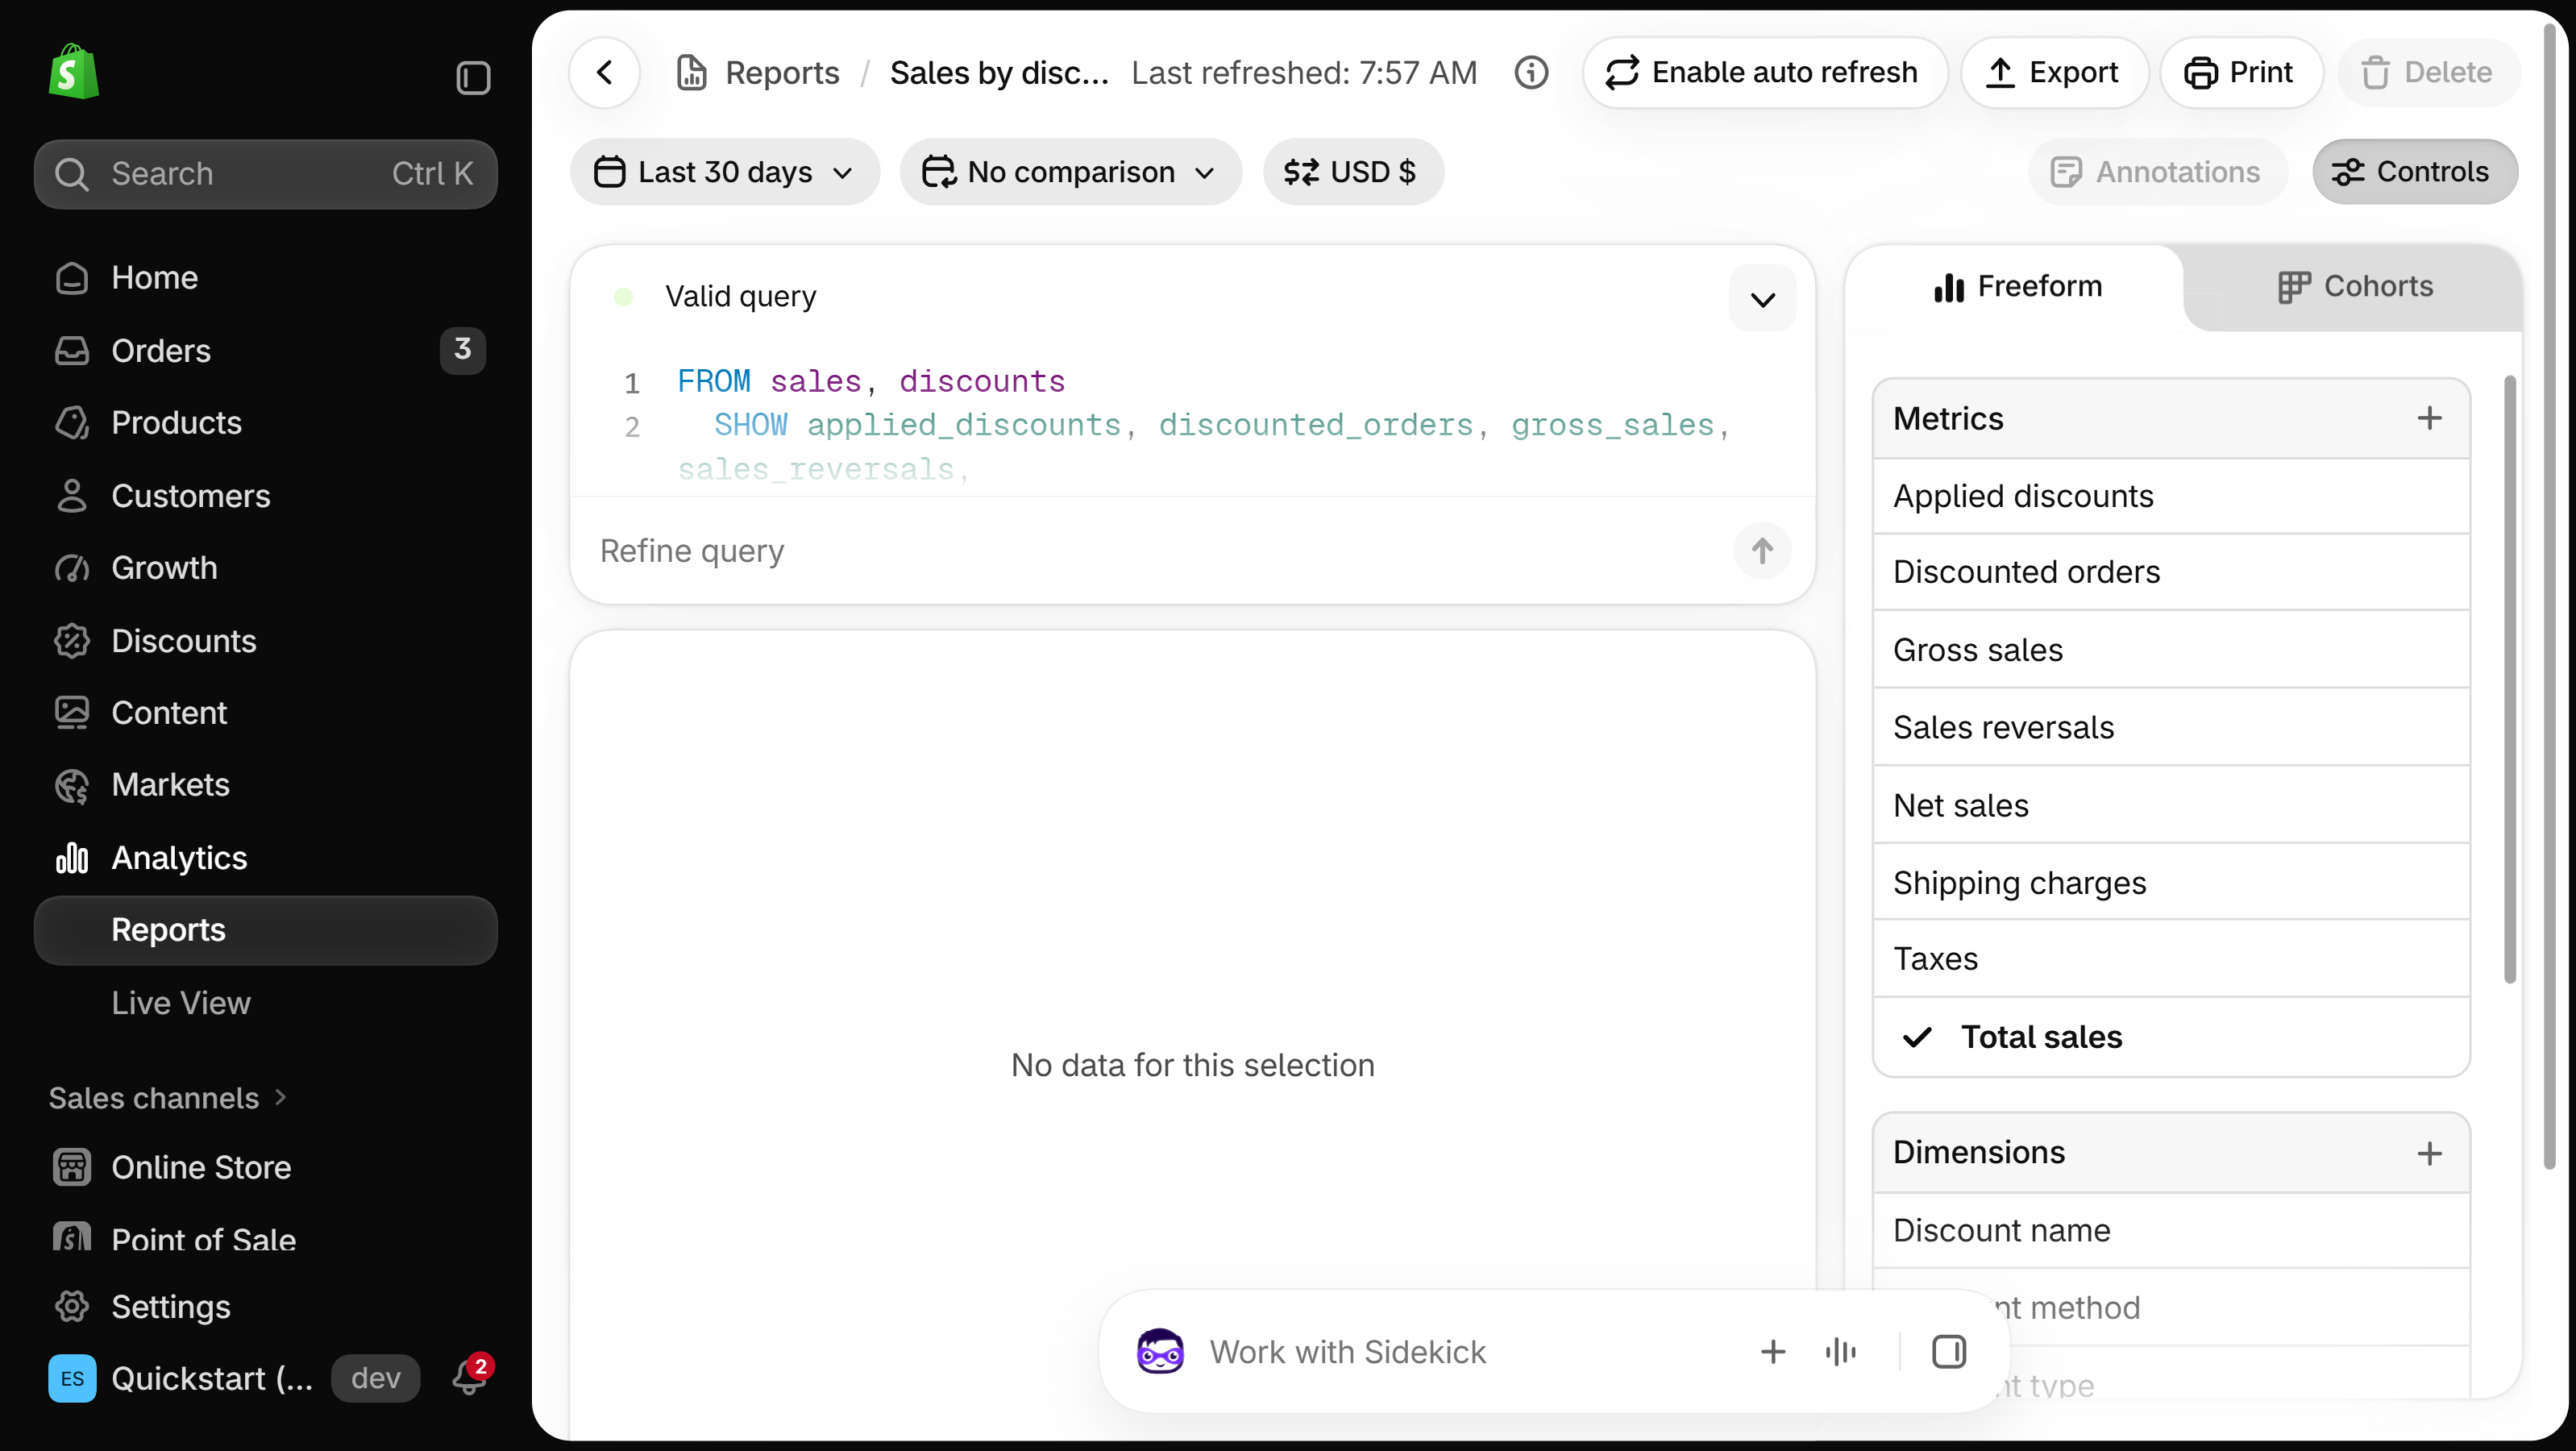Viewport: 2576px width, 1451px height.
Task: Click the Customers person icon
Action: tap(72, 495)
